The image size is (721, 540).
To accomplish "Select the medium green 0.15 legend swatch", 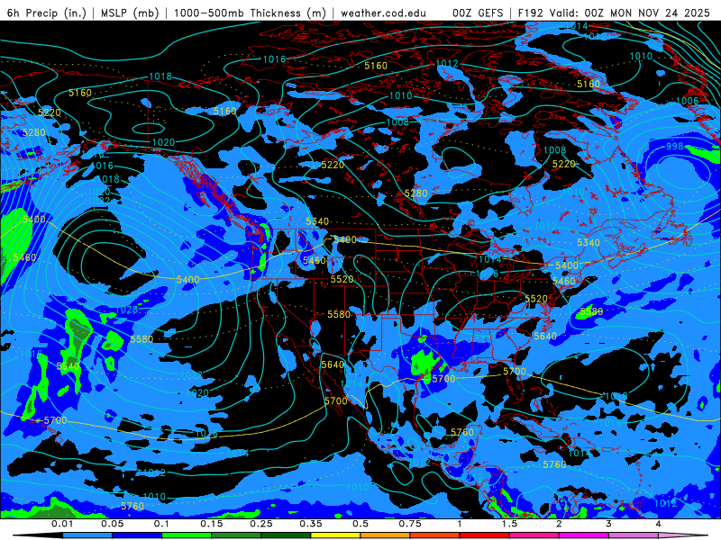I will point(236,535).
